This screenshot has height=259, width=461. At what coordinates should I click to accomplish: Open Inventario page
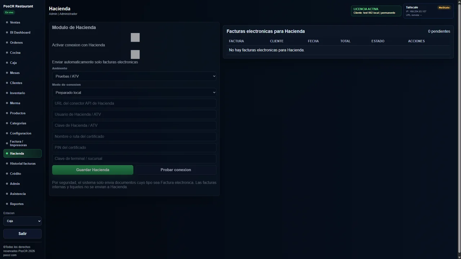(x=22, y=93)
